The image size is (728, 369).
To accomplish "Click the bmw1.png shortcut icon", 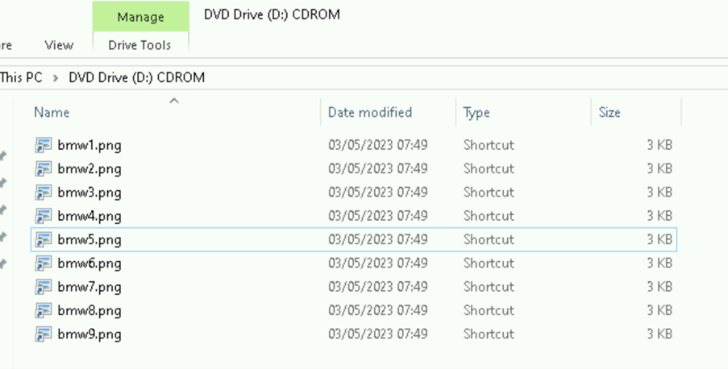I will pyautogui.click(x=44, y=146).
